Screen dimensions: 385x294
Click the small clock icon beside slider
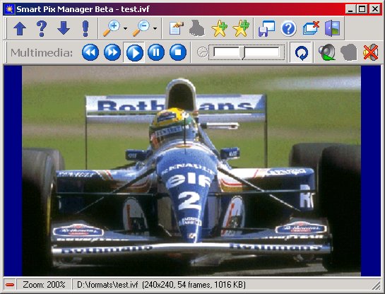tap(202, 52)
